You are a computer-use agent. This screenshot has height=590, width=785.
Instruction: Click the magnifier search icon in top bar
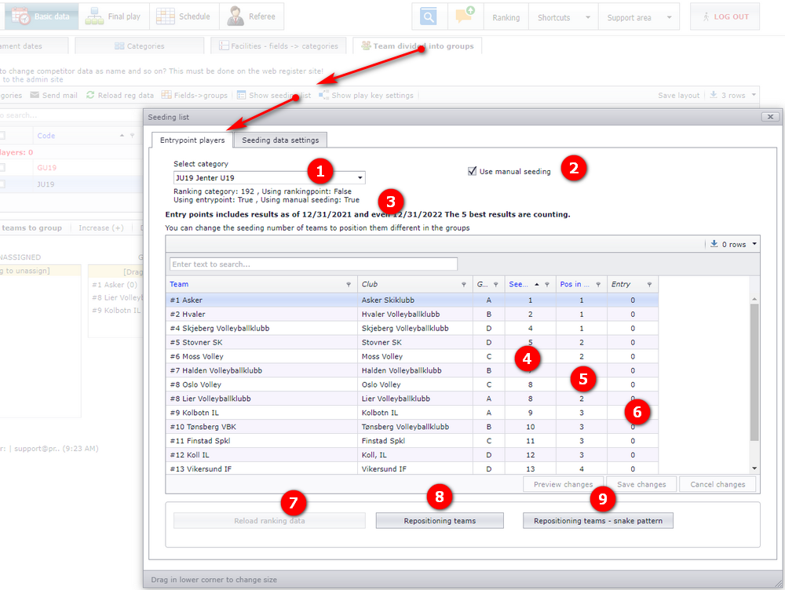(x=429, y=17)
